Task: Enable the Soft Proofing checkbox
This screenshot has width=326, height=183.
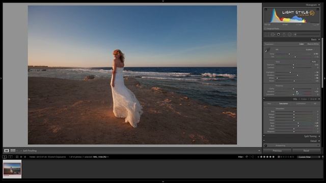Action: click(x=21, y=151)
